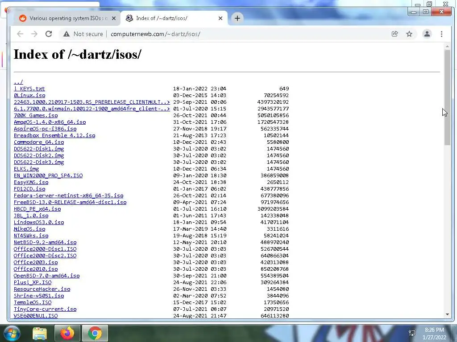
Task: Click MikeOS.iso link
Action: pos(29,229)
